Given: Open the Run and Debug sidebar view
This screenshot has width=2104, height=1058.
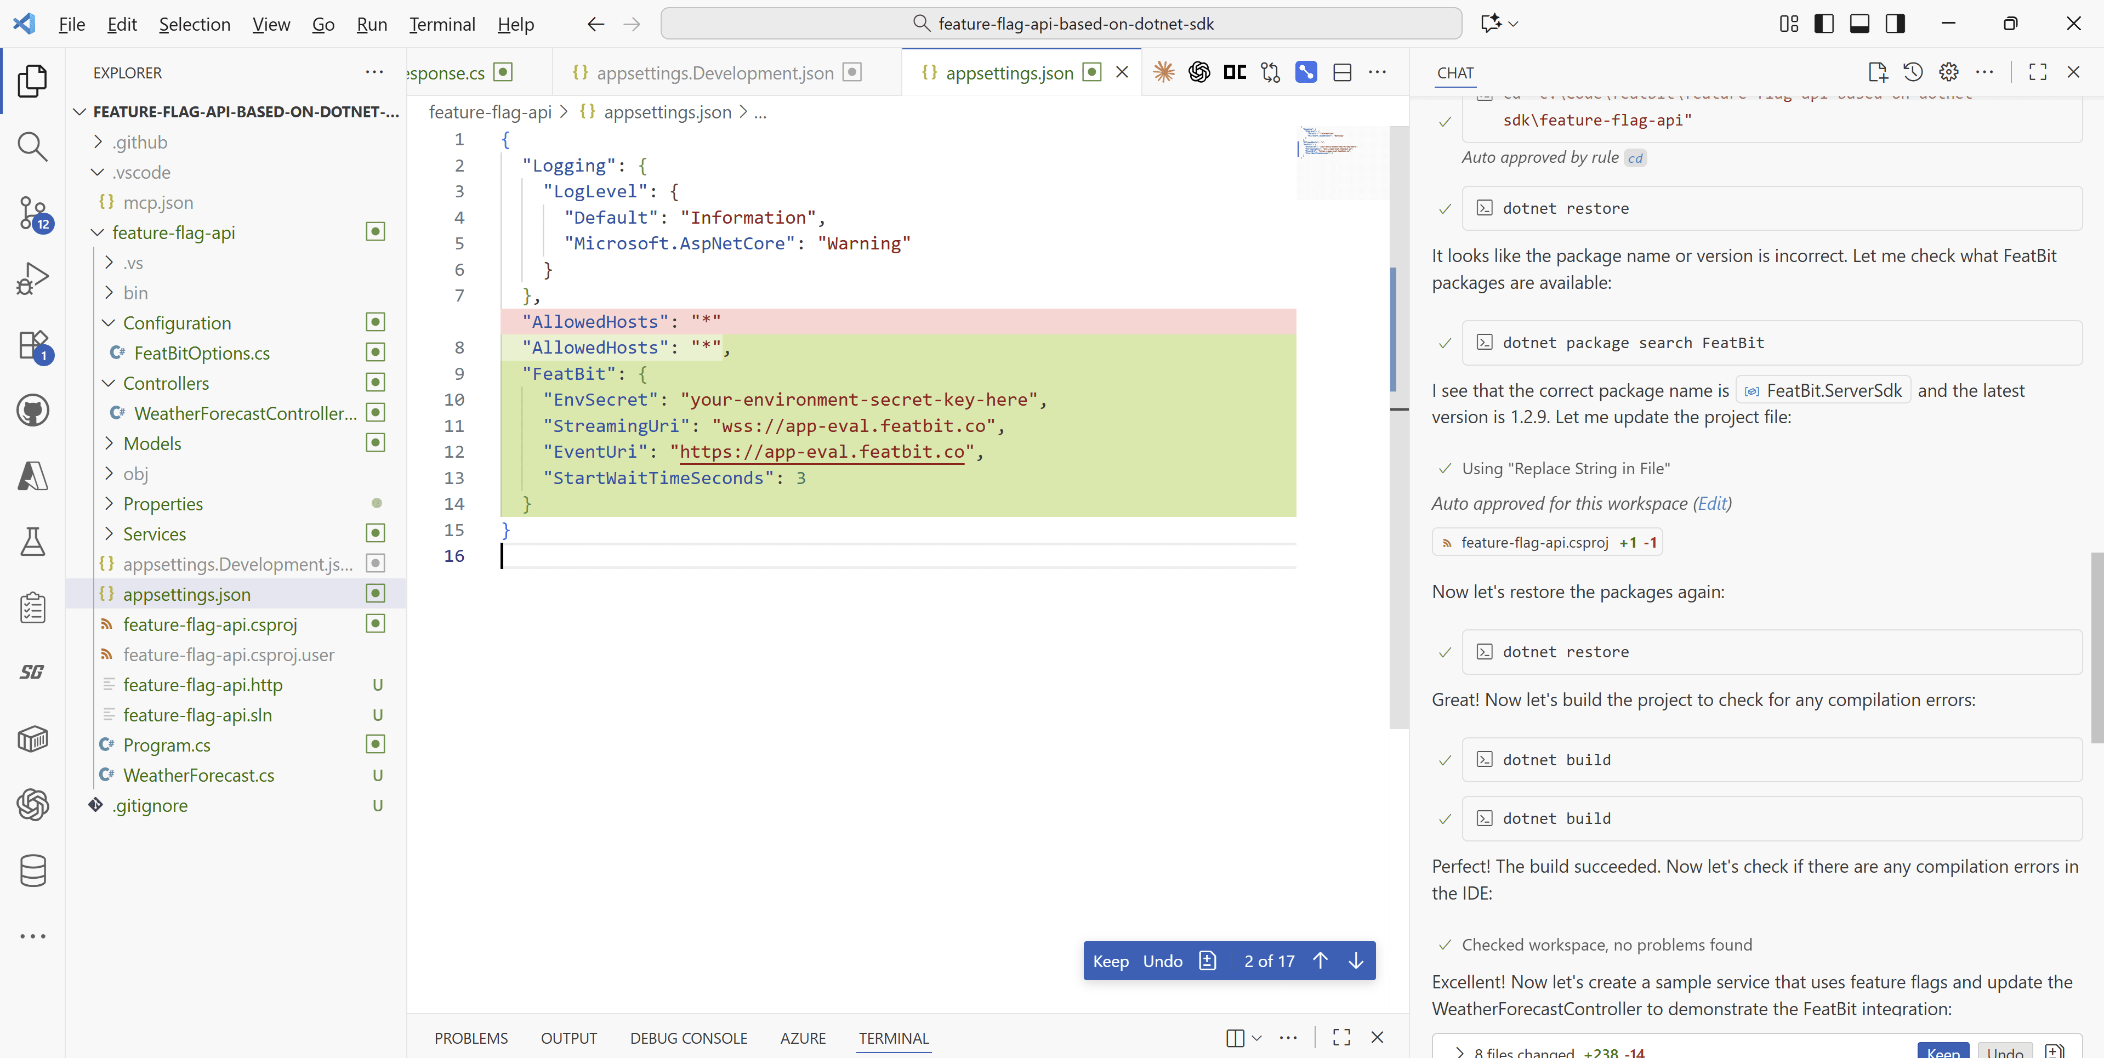Looking at the screenshot, I should [33, 278].
